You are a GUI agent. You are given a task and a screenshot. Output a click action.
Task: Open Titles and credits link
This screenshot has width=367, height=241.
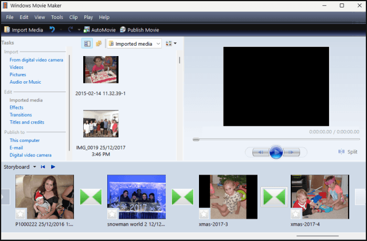(x=27, y=123)
